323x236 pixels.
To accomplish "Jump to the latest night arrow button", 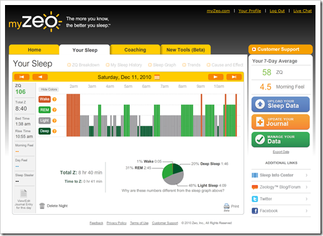I will 234,77.
